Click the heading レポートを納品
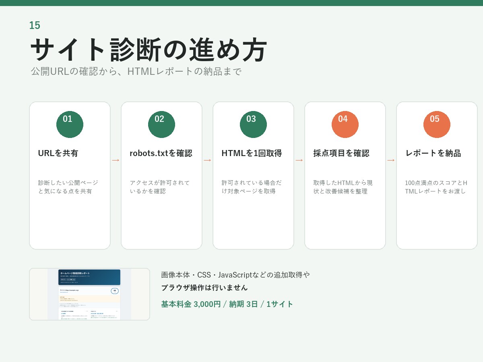This screenshot has height=362, width=483. [433, 153]
